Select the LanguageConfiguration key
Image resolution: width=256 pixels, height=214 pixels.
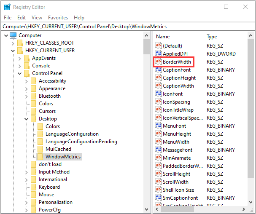[72, 134]
